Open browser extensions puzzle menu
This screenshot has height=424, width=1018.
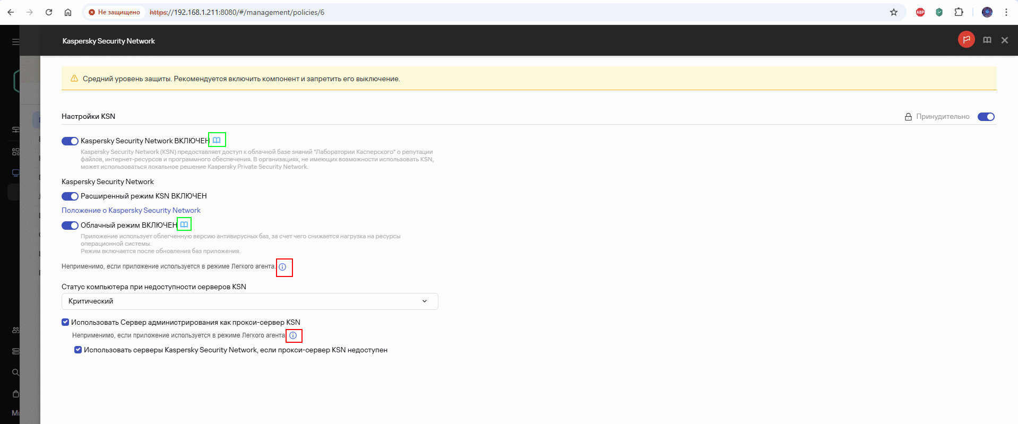pos(959,12)
